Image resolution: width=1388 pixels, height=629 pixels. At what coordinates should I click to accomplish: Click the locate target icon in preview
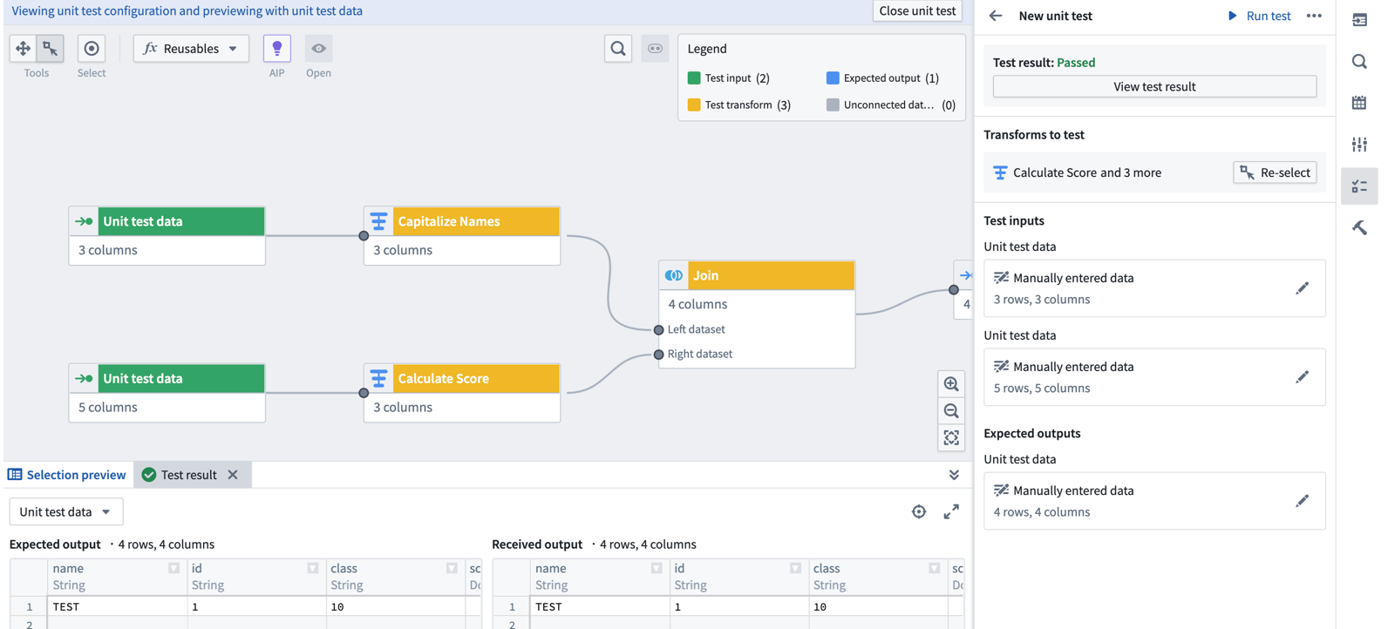[919, 512]
